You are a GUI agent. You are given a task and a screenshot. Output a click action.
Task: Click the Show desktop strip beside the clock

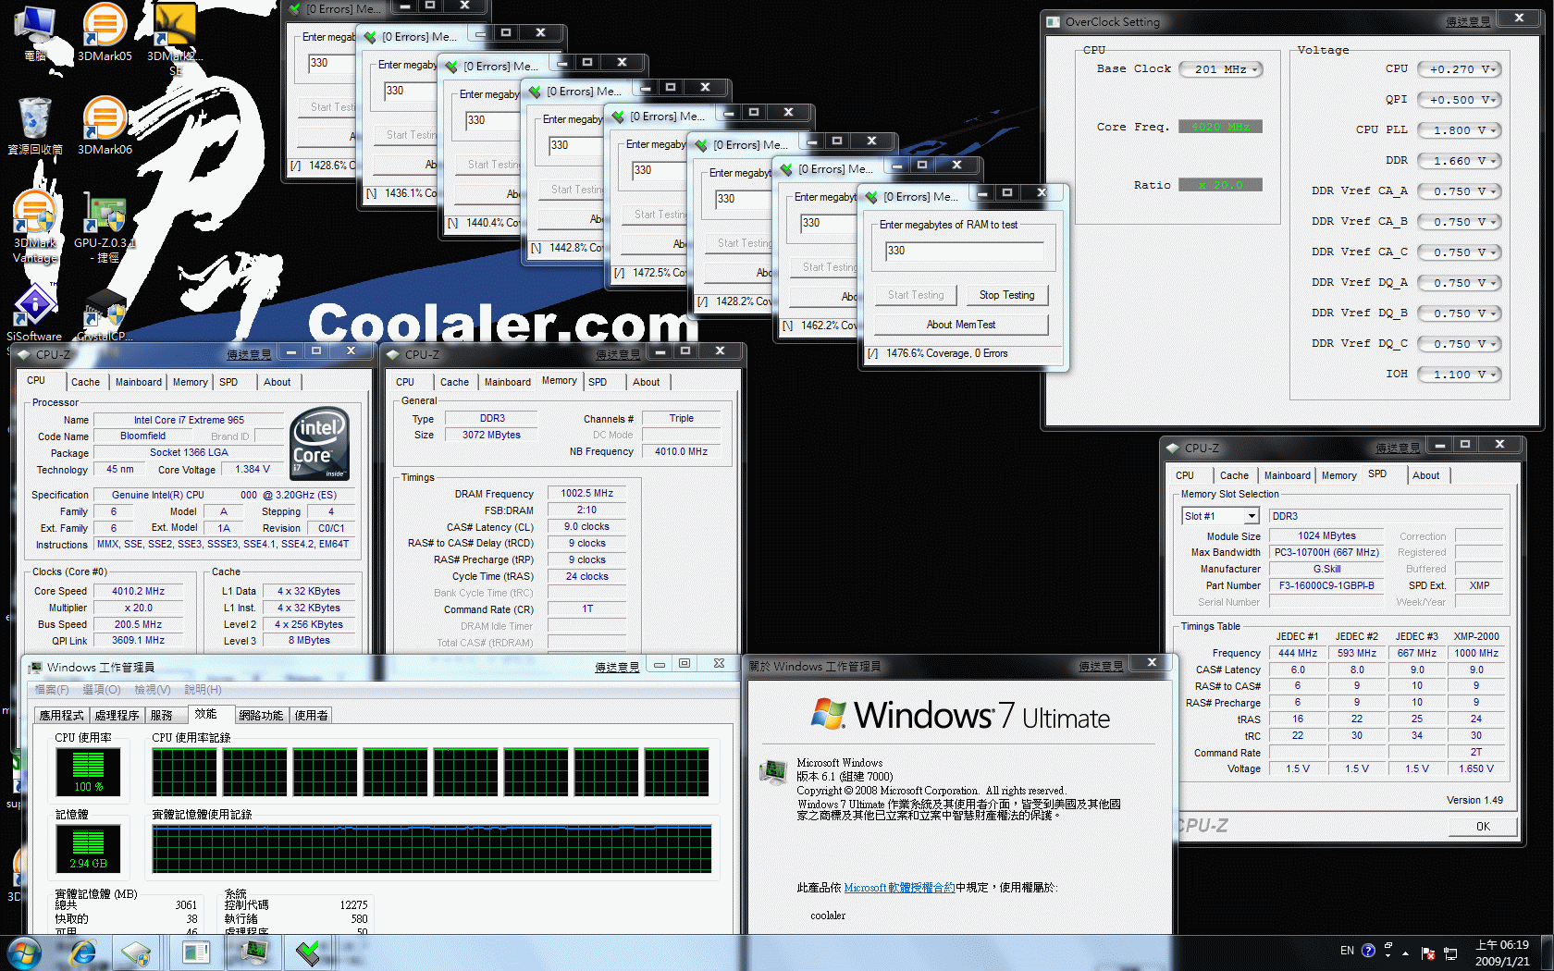click(1547, 953)
